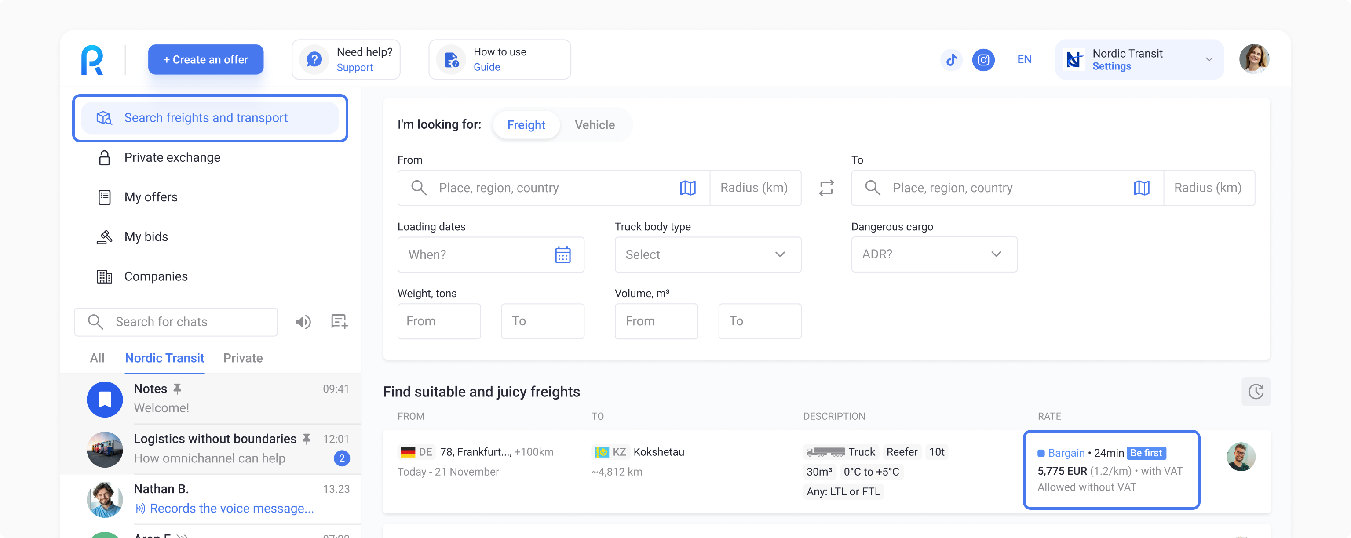The height and width of the screenshot is (538, 1351).
Task: Focus the Search for chats input
Action: click(176, 322)
